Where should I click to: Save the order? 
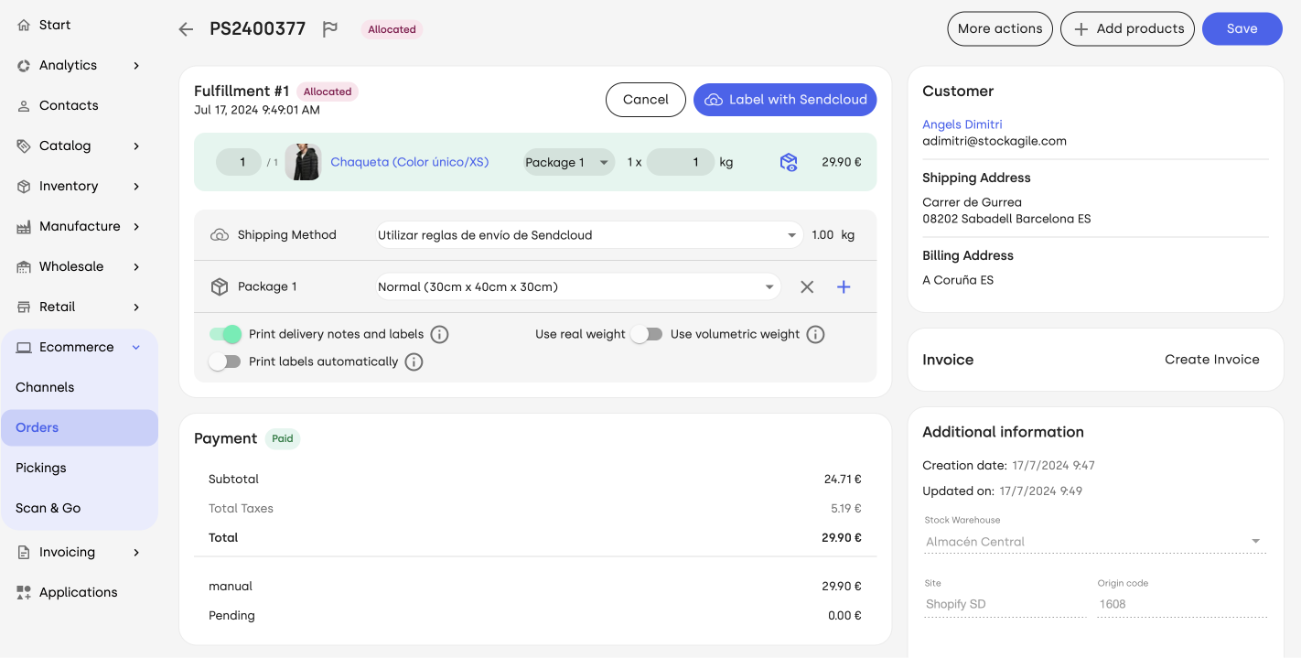point(1242,28)
